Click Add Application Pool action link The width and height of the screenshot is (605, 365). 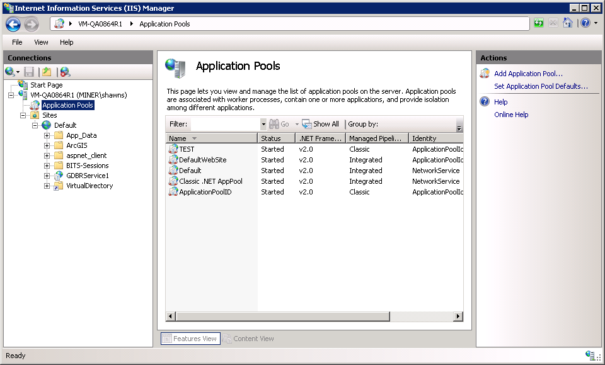point(528,74)
